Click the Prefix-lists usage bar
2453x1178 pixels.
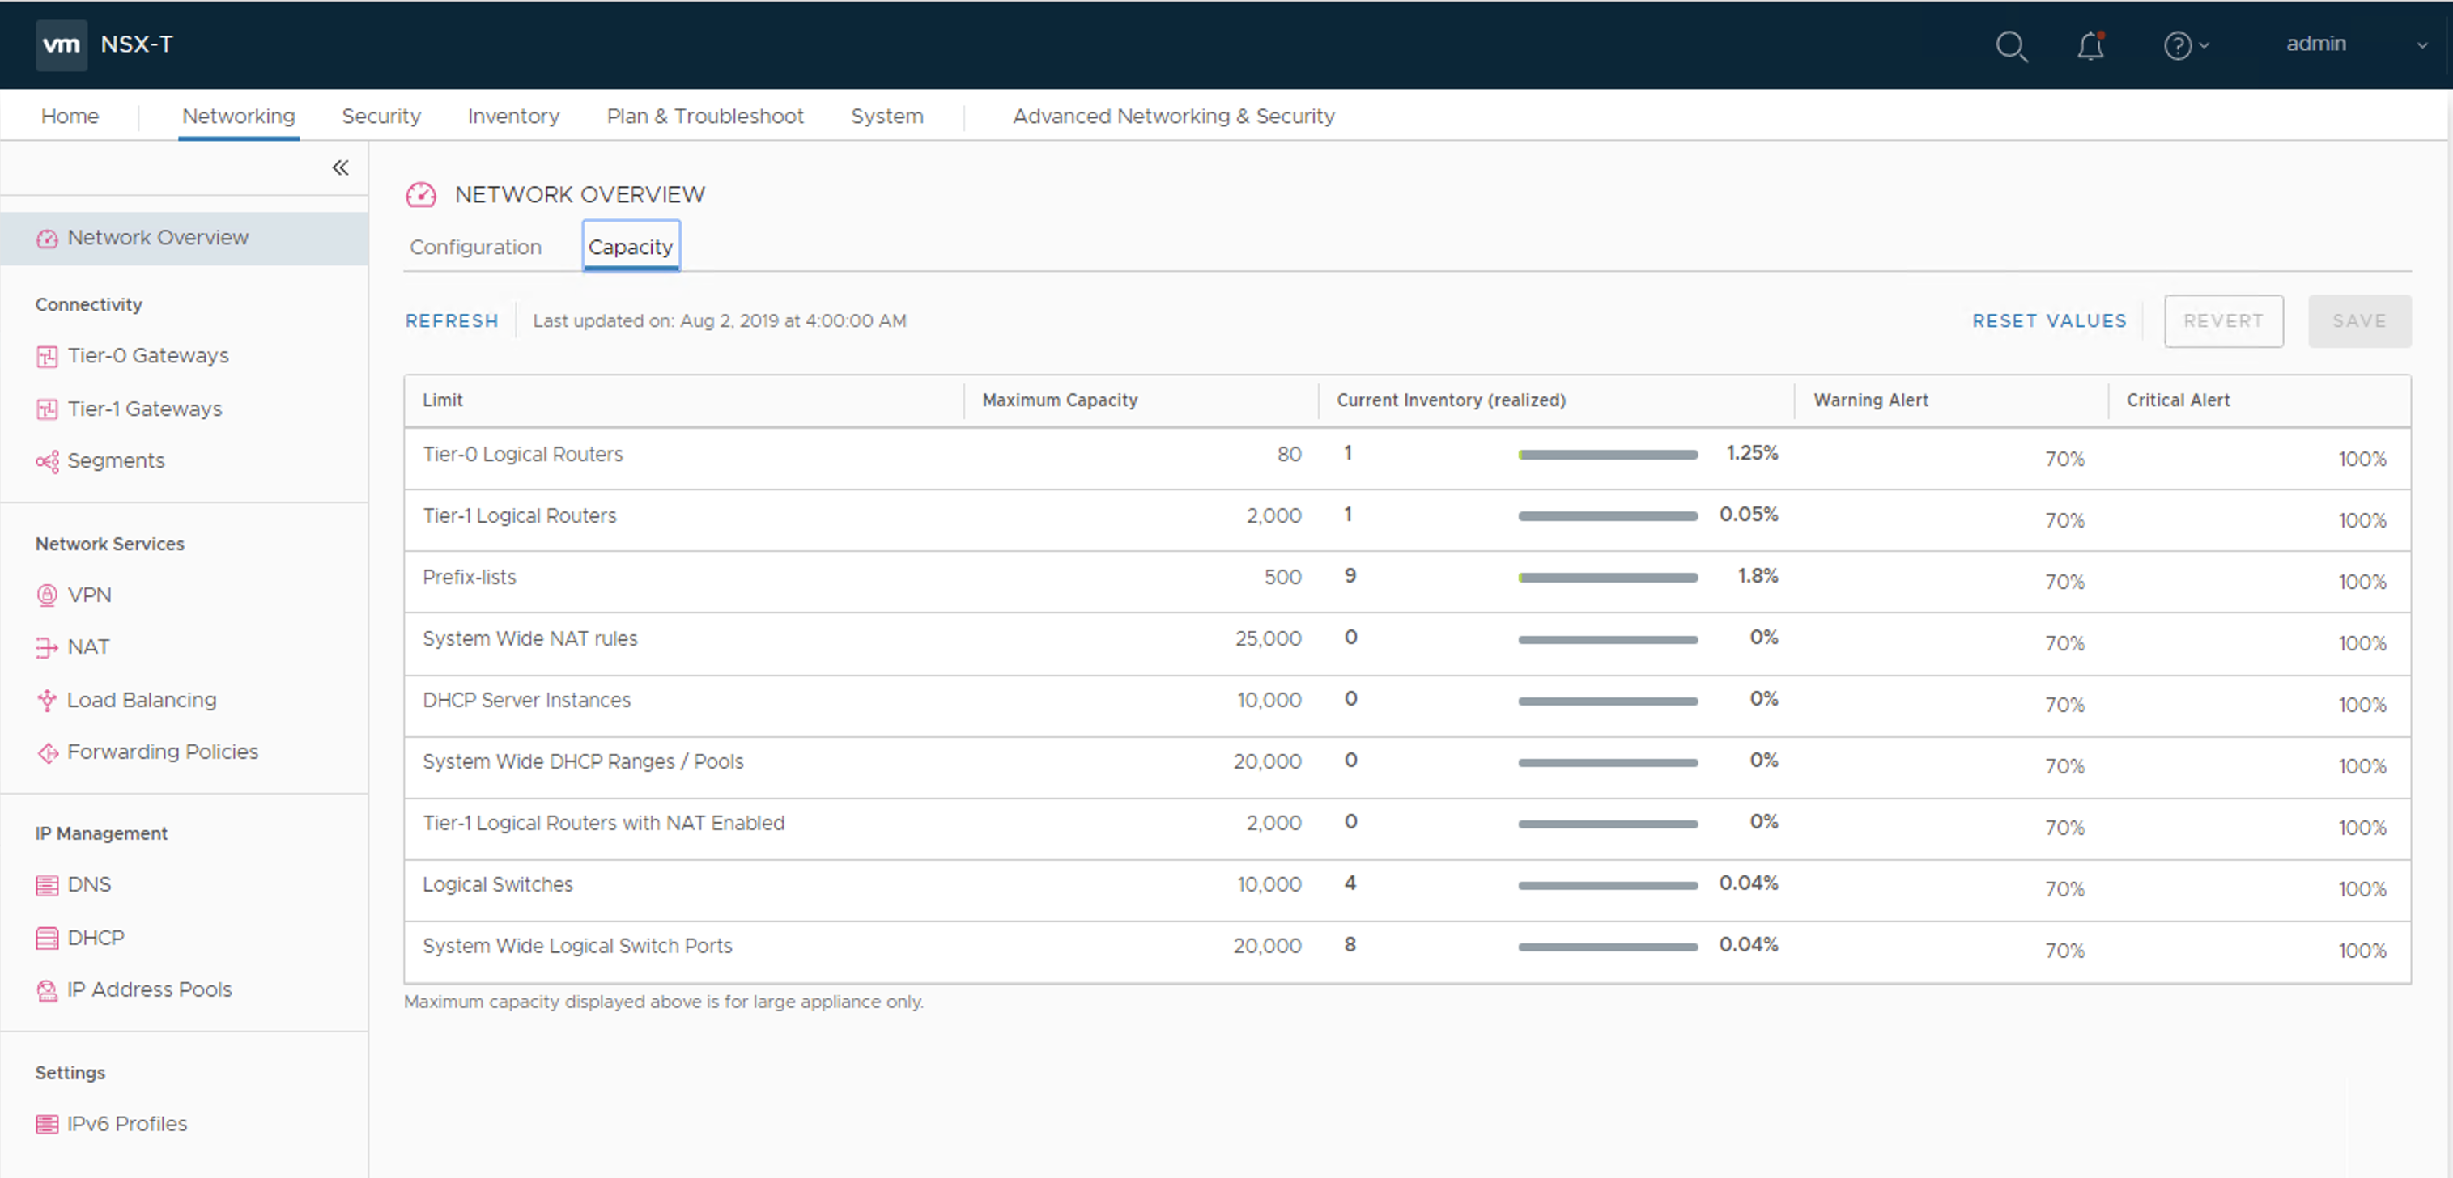tap(1607, 578)
